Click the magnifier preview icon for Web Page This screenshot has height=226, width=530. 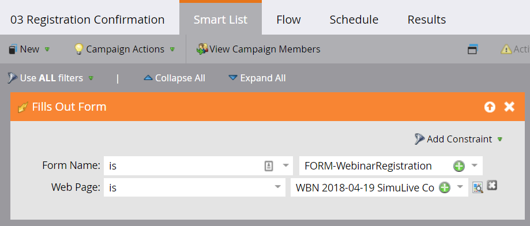478,187
